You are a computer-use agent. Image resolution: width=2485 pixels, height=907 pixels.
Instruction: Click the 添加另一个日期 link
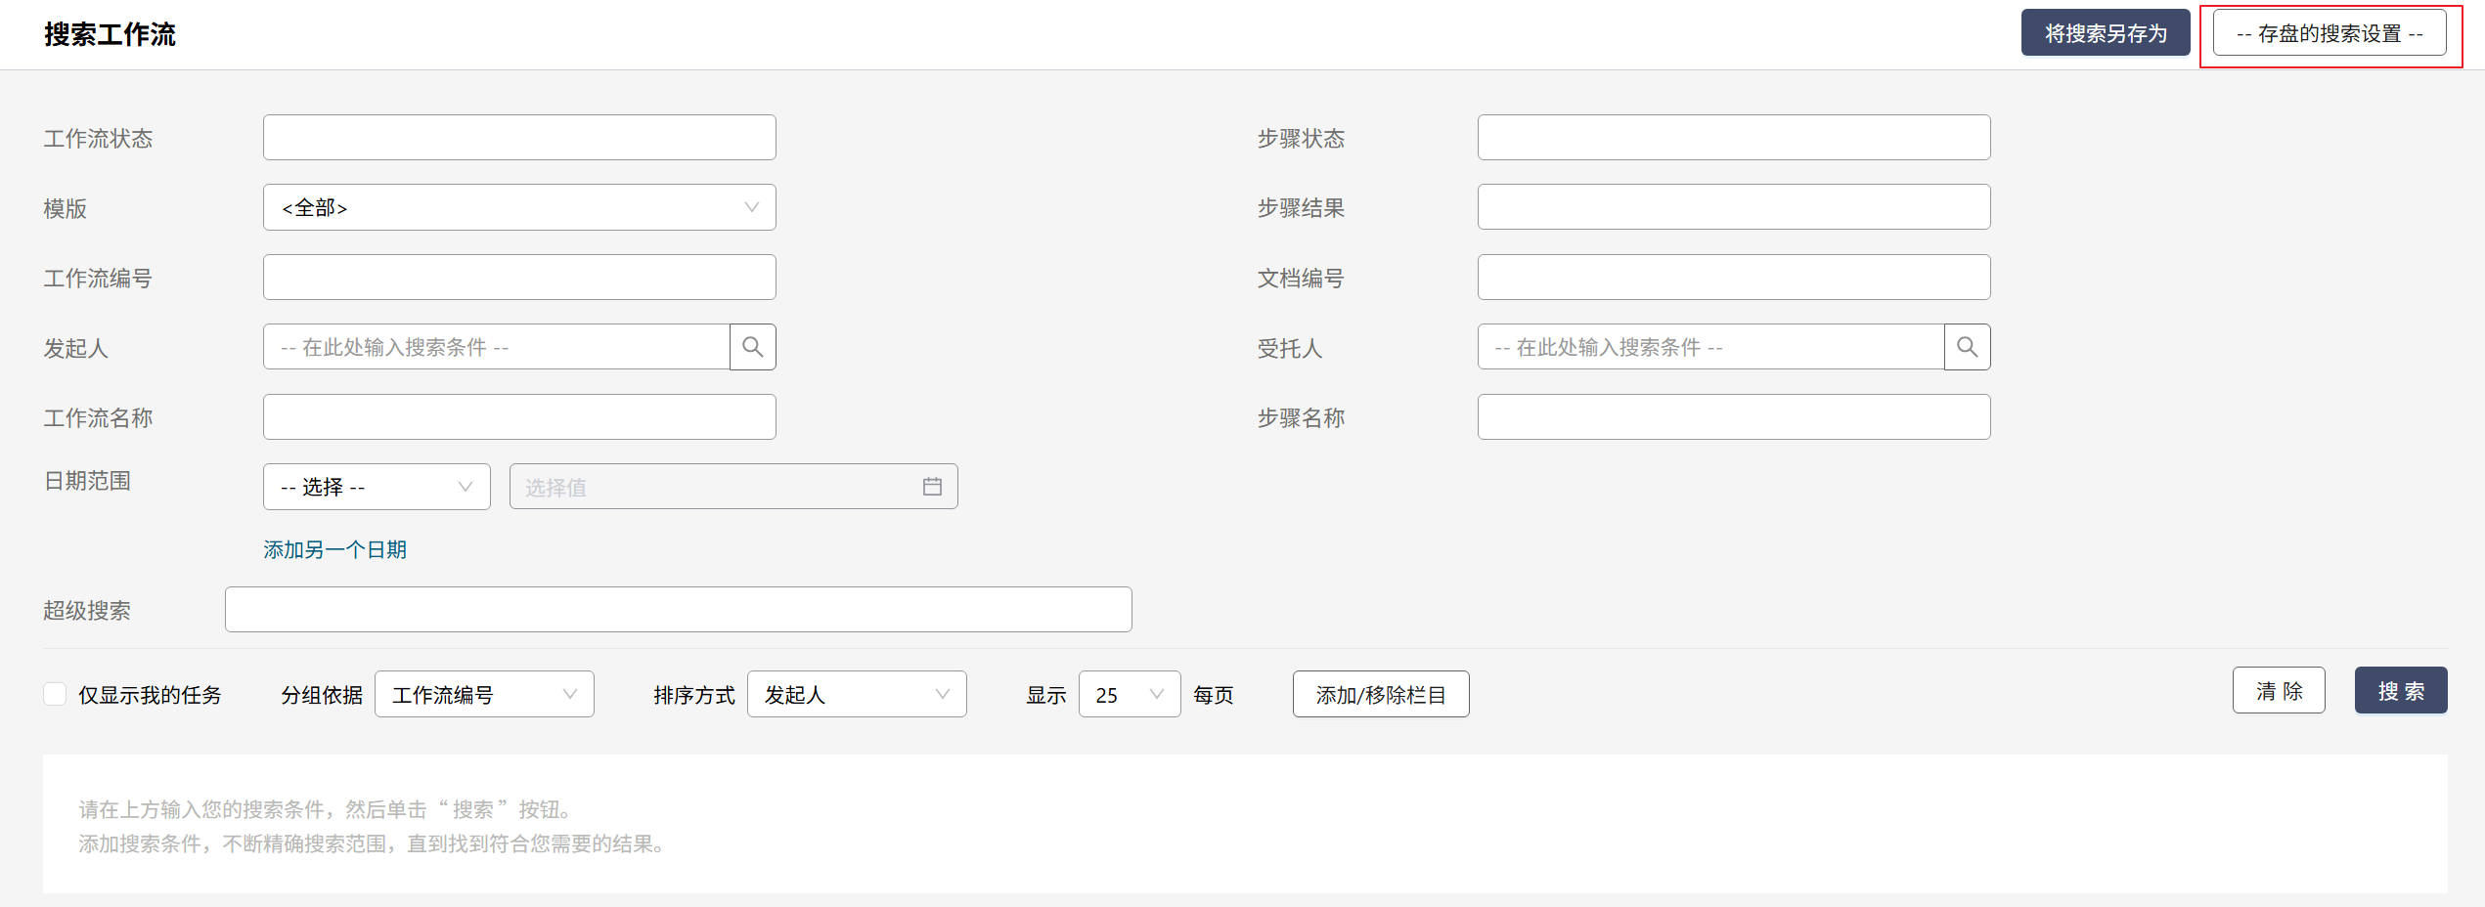coord(334,549)
